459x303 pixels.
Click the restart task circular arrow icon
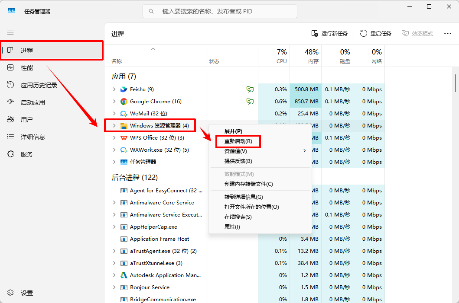pyautogui.click(x=364, y=34)
